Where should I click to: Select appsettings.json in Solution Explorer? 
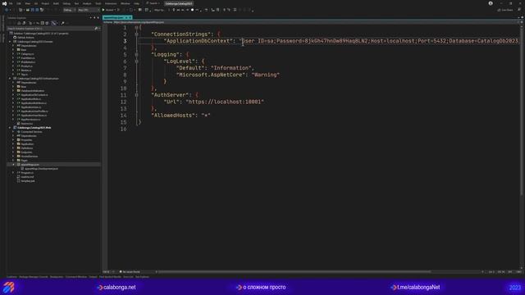[x=30, y=165]
